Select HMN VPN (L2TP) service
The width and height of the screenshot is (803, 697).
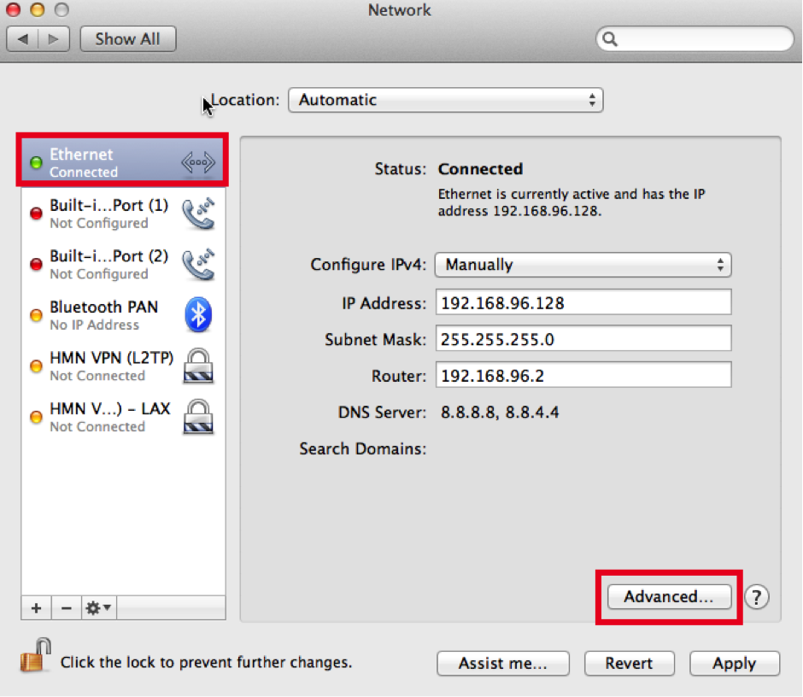123,366
